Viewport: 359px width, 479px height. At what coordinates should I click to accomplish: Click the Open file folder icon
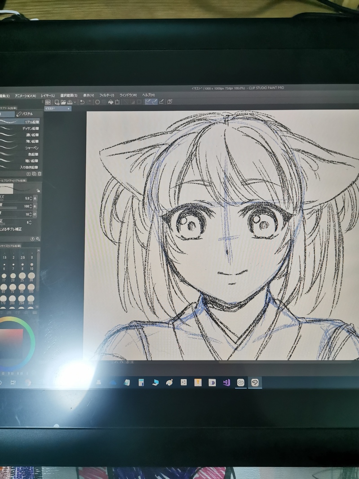click(x=63, y=102)
